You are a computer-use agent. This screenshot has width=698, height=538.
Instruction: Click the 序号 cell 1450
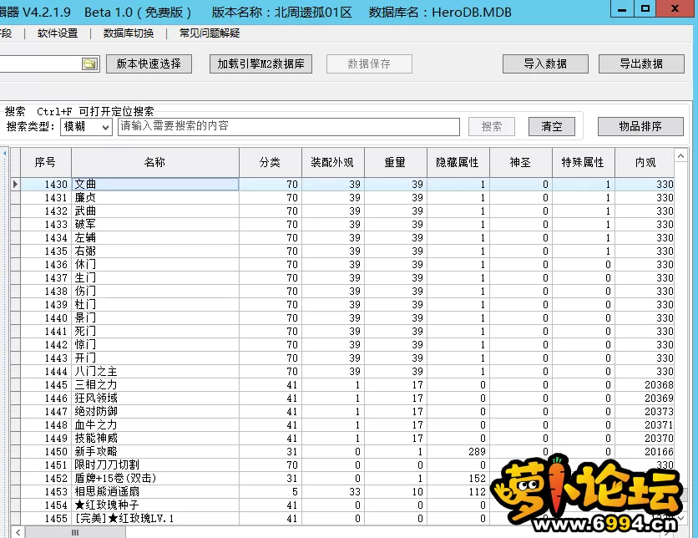click(46, 451)
